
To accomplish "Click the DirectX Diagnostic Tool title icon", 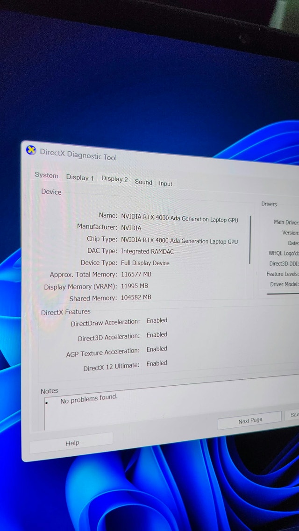I will click(x=31, y=150).
